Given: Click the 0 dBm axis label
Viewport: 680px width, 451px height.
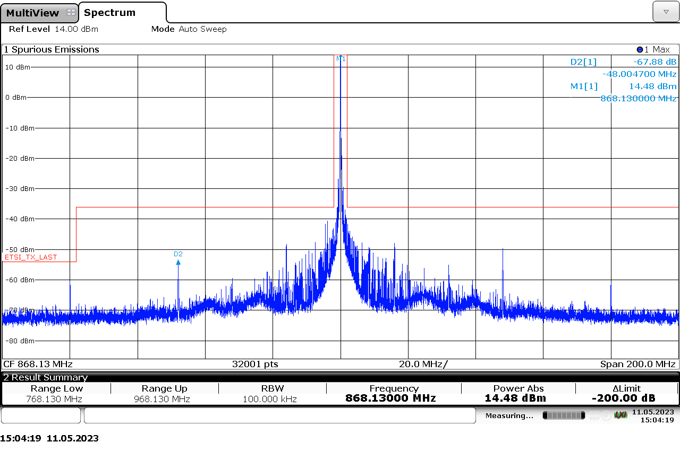Looking at the screenshot, I should (x=16, y=98).
